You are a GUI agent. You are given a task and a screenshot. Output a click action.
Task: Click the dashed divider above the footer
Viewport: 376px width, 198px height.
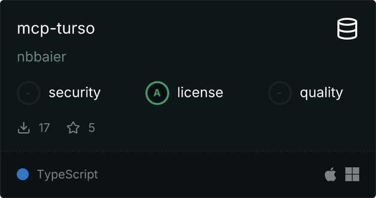coord(188,150)
